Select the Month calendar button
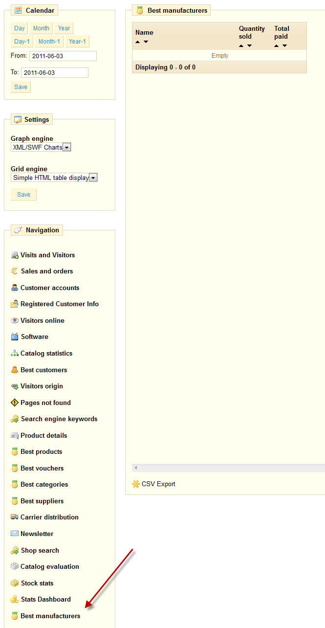The width and height of the screenshot is (325, 628). tap(41, 28)
